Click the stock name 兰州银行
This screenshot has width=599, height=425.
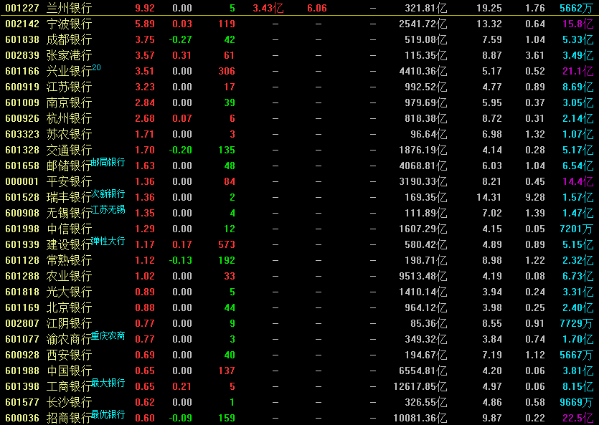[x=69, y=8]
